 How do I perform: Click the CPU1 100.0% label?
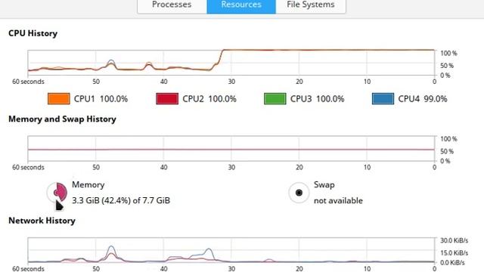point(101,99)
